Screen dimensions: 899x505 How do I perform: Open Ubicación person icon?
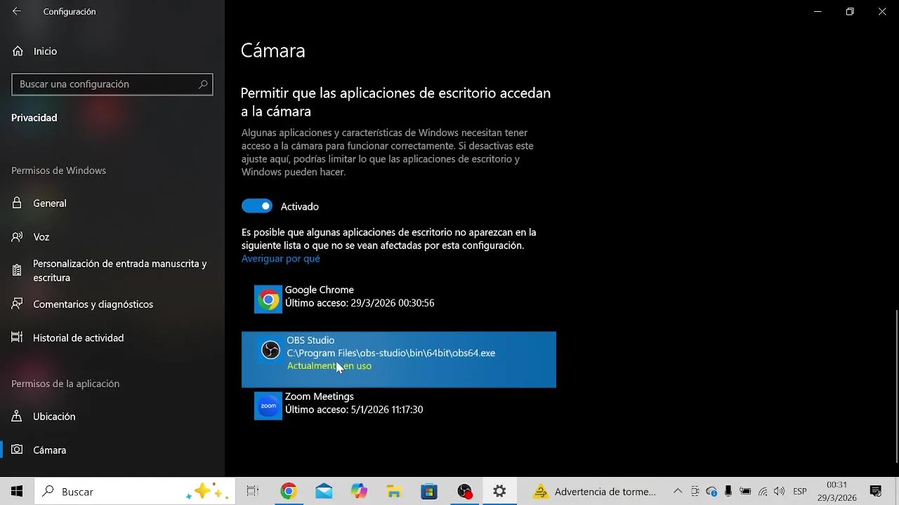click(18, 417)
